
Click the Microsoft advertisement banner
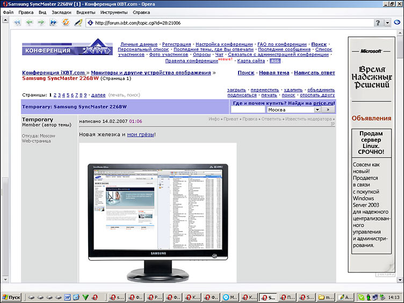coord(371,154)
